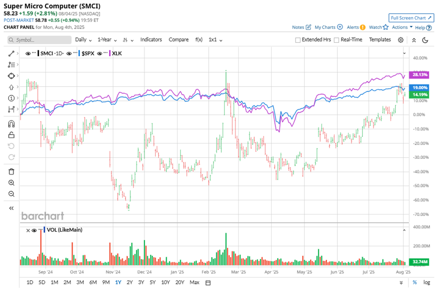Screen dimensions: 437x292
Task: Select the measurement range tool
Action: point(11,109)
